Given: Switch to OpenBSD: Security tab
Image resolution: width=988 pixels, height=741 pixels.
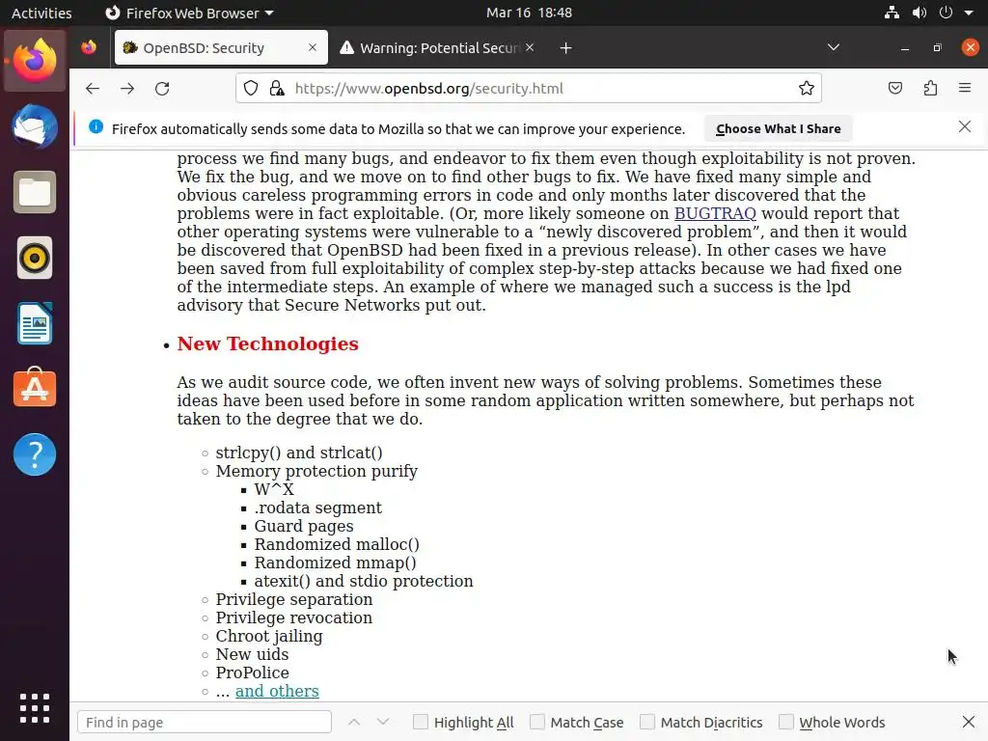Looking at the screenshot, I should click(x=221, y=47).
